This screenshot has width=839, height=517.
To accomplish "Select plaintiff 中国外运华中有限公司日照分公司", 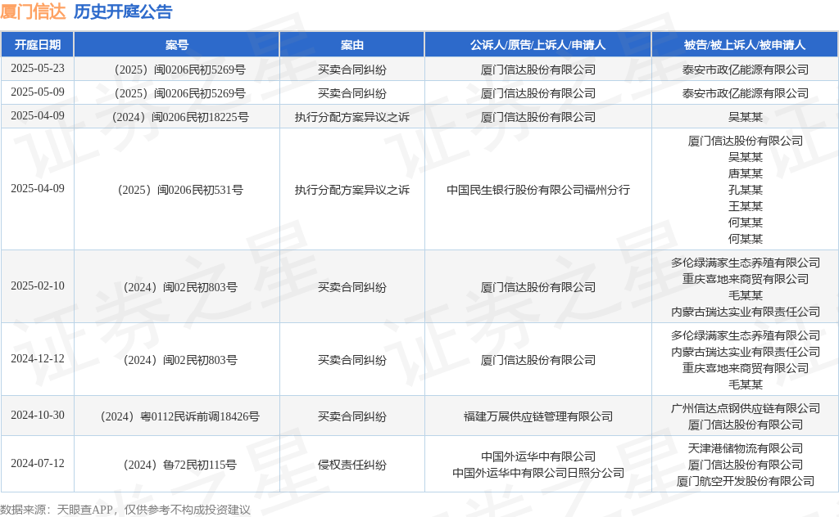I will point(537,473).
